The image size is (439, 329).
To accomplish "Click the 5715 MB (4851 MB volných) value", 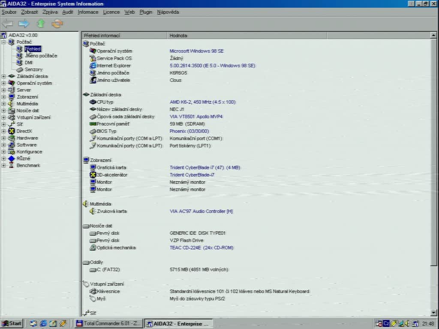I will pos(199,269).
